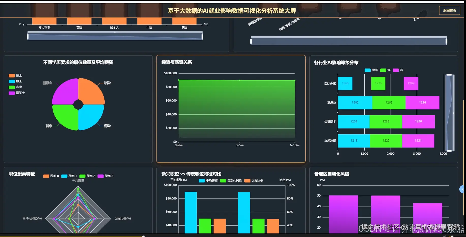Click the 3-5年 data point on salary line
Screen dimensions: 466x237
(x=240, y=80)
